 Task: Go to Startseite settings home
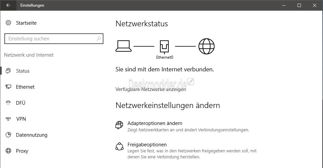click(x=26, y=23)
